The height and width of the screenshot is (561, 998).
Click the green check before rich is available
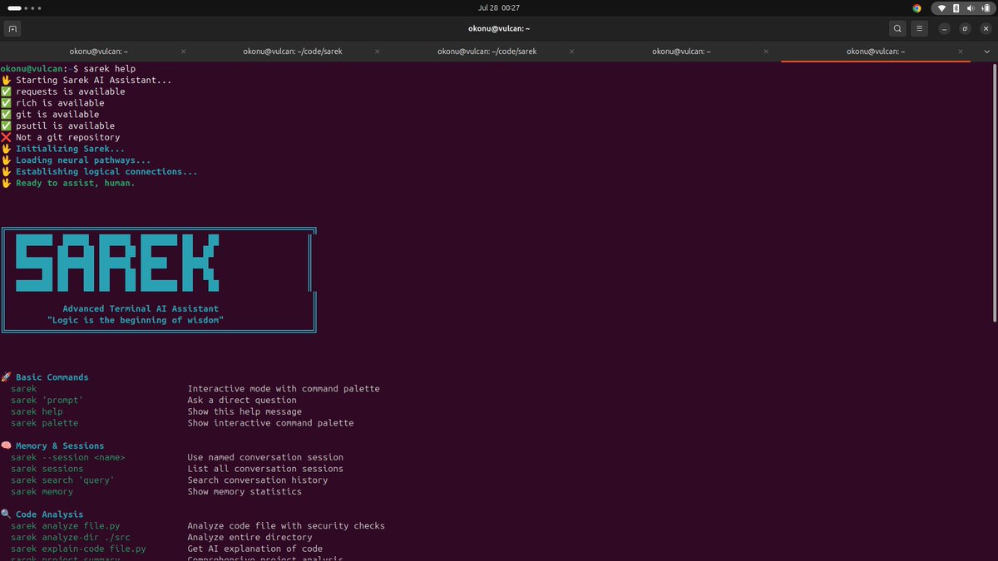point(6,103)
